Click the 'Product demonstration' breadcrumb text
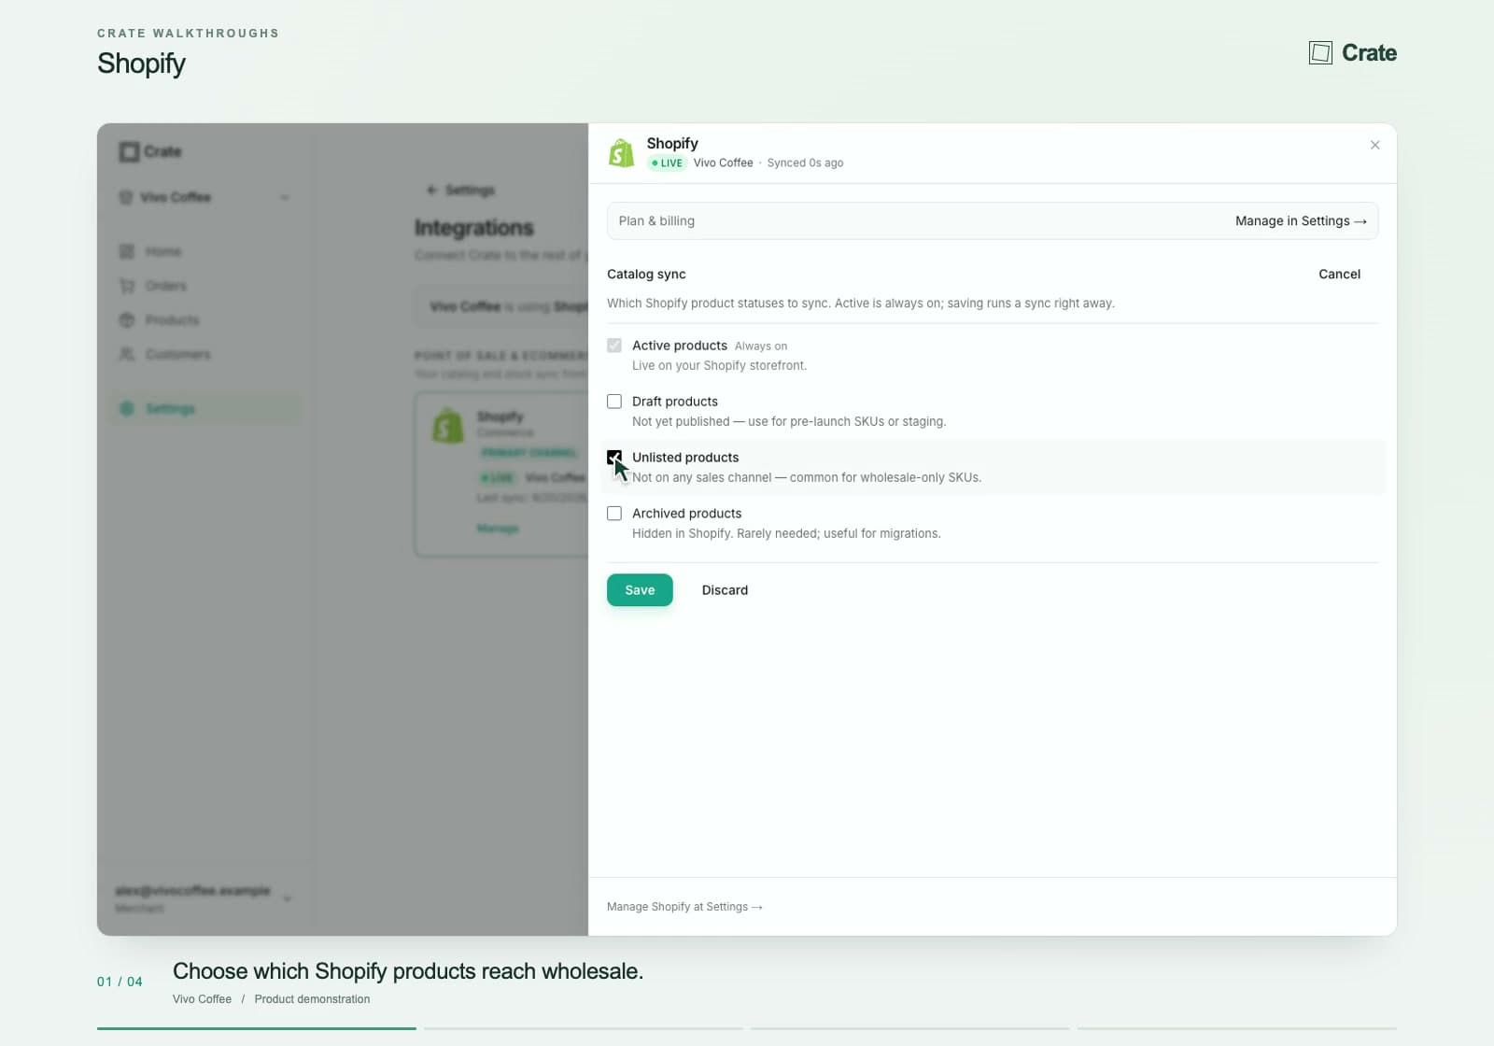The height and width of the screenshot is (1046, 1494). click(x=312, y=999)
